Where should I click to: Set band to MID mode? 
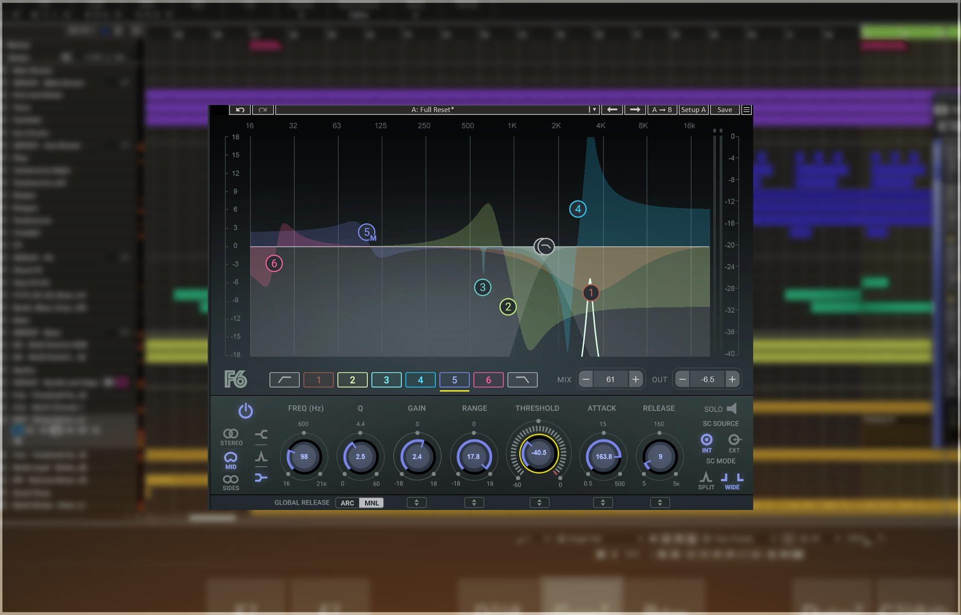pyautogui.click(x=231, y=460)
